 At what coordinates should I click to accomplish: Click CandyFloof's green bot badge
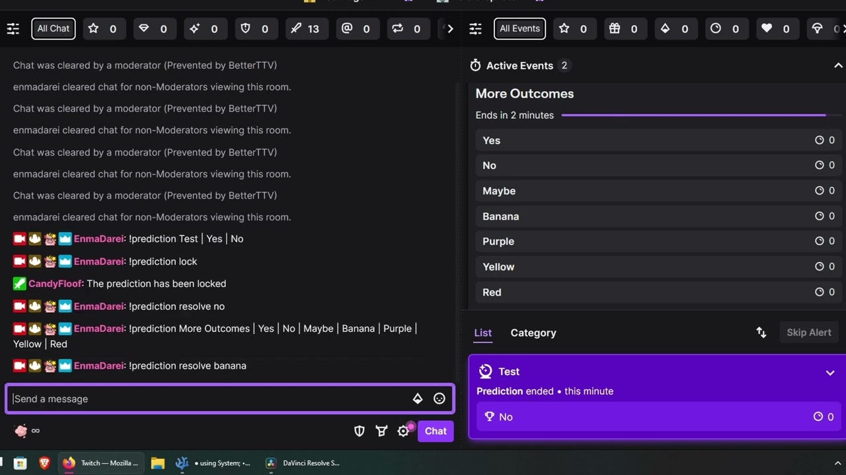[x=19, y=284]
